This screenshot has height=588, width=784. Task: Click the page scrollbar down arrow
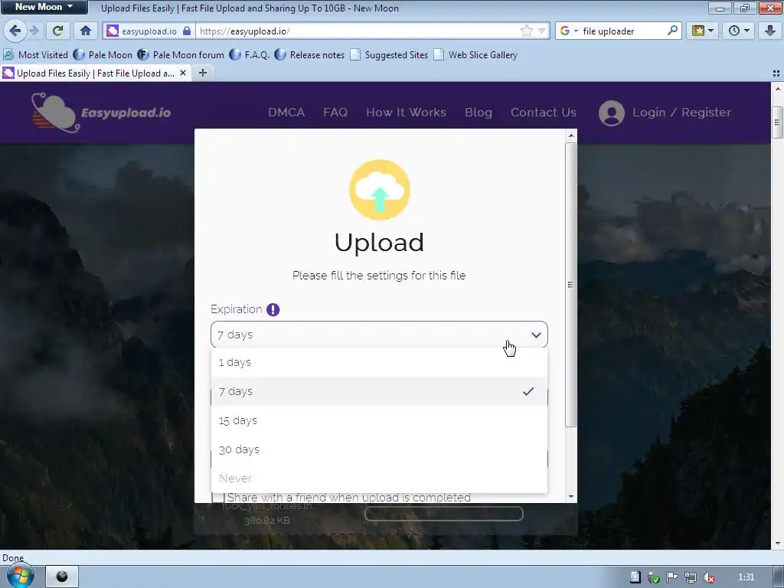(x=778, y=544)
